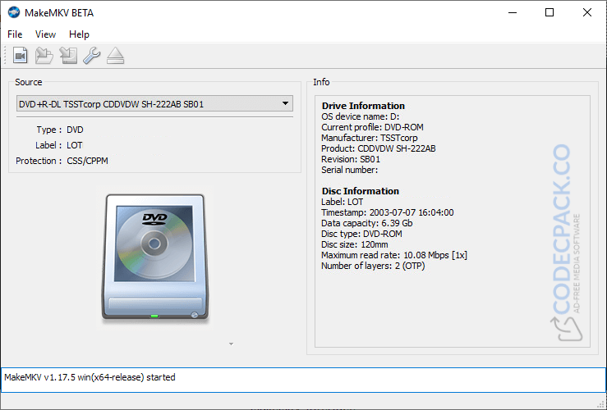The image size is (607, 410).
Task: Click the 'Drive Information' heading
Action: pos(363,106)
